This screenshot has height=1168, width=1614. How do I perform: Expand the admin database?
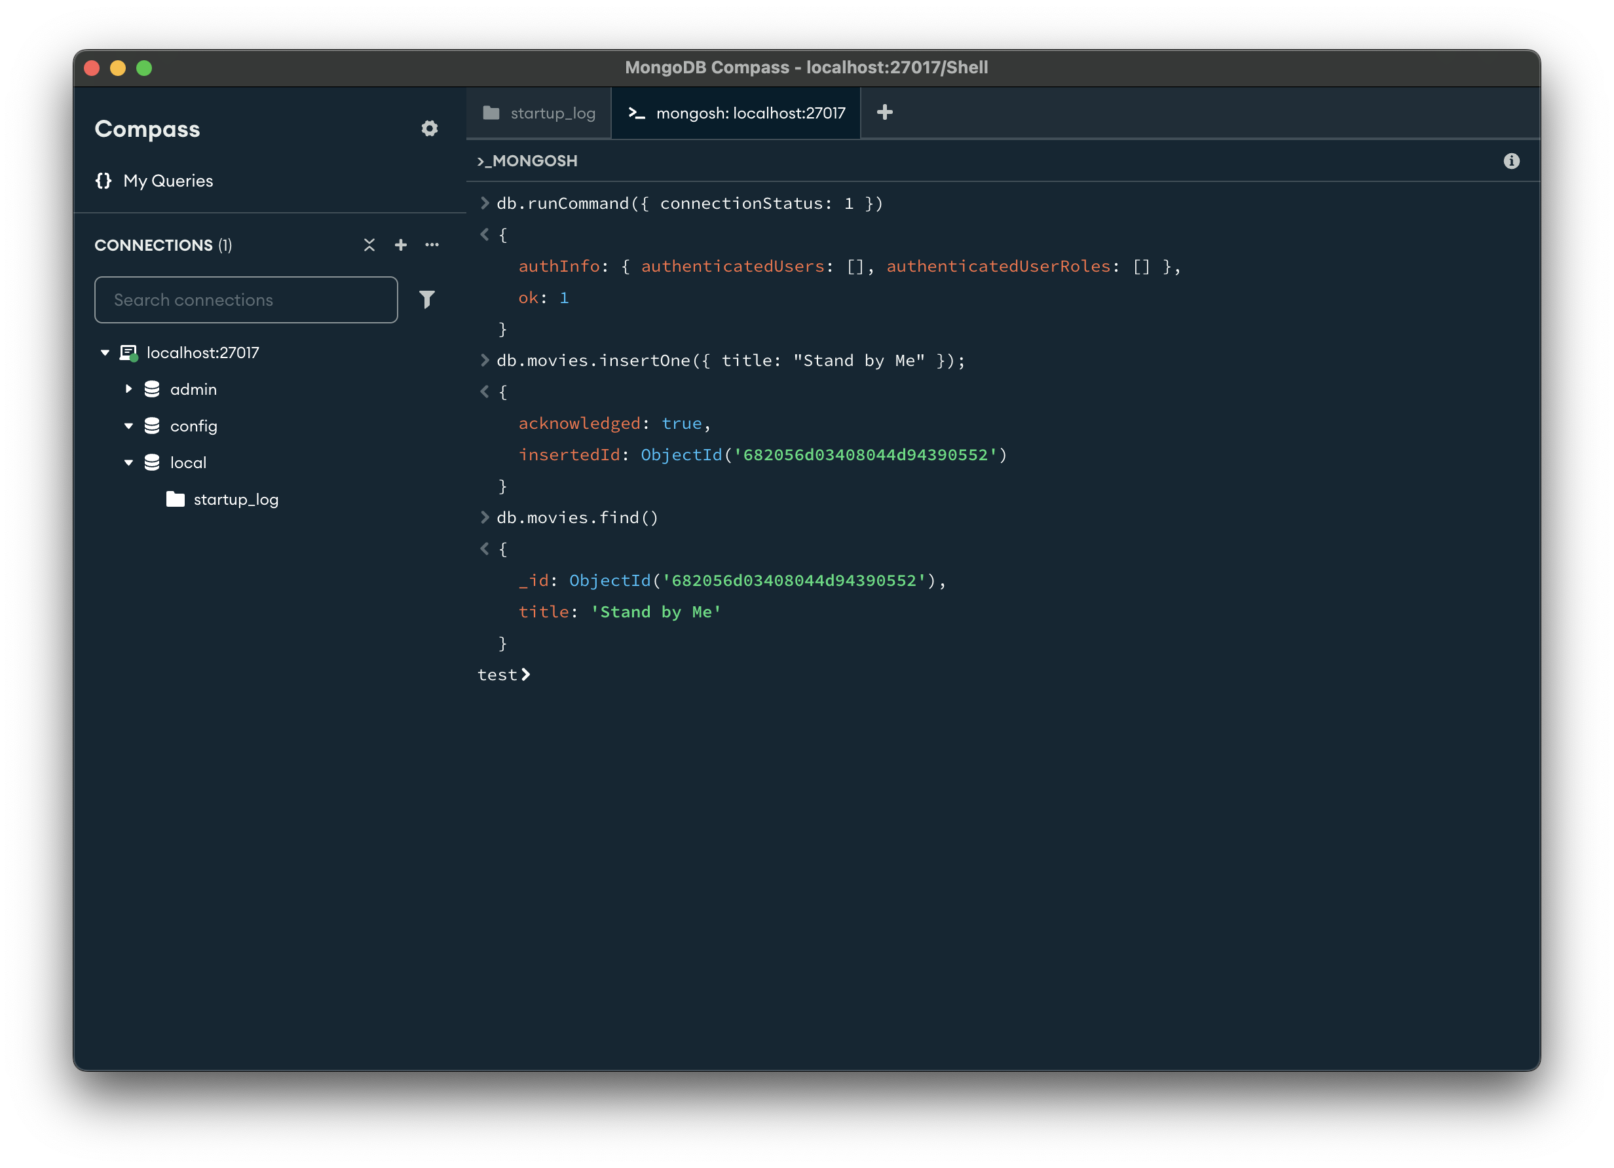point(129,389)
